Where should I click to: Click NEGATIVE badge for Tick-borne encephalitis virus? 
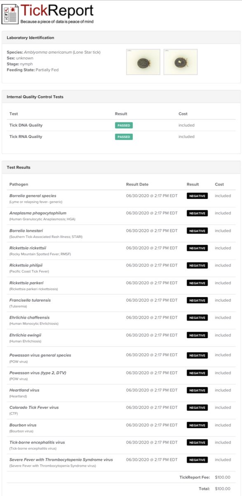click(197, 443)
